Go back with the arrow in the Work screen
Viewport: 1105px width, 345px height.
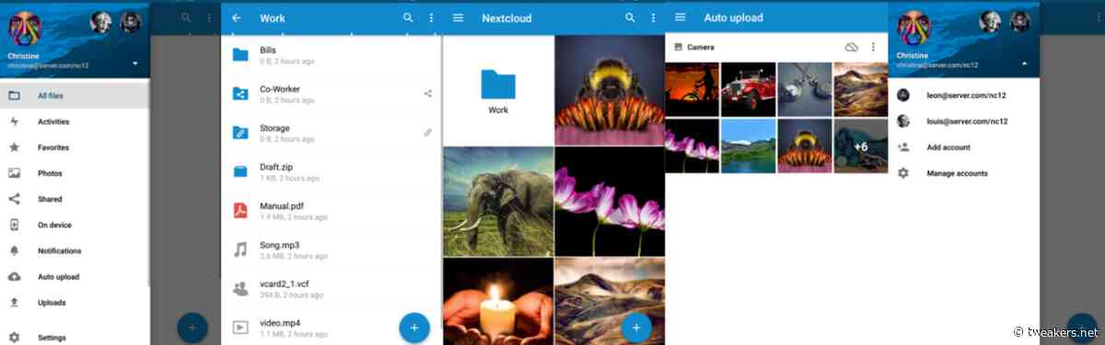point(238,17)
